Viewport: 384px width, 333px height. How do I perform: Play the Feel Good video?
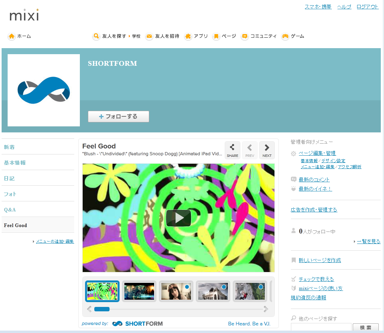click(x=179, y=218)
